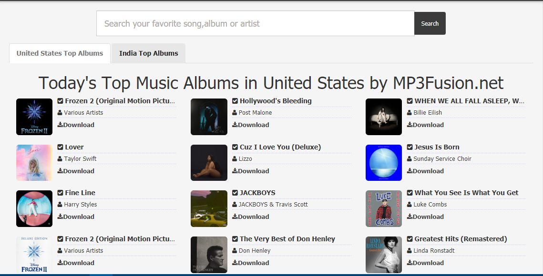Click the download icon under Post Malone

click(235, 125)
